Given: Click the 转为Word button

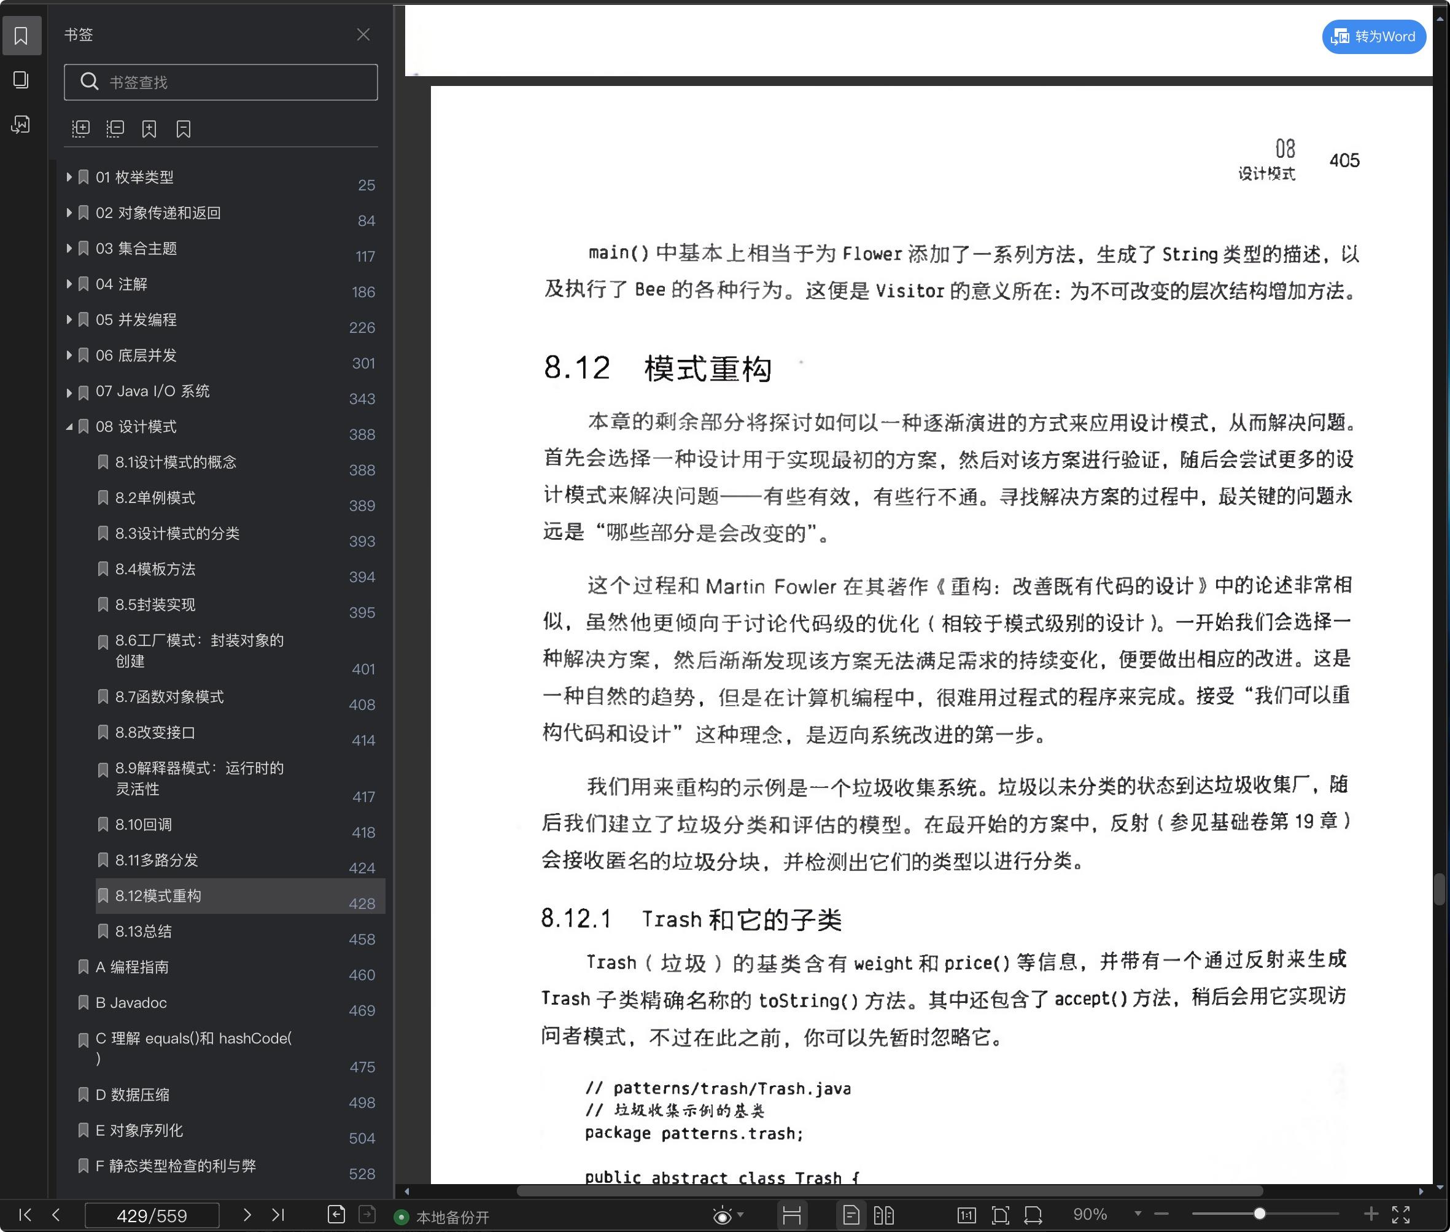Looking at the screenshot, I should point(1374,36).
